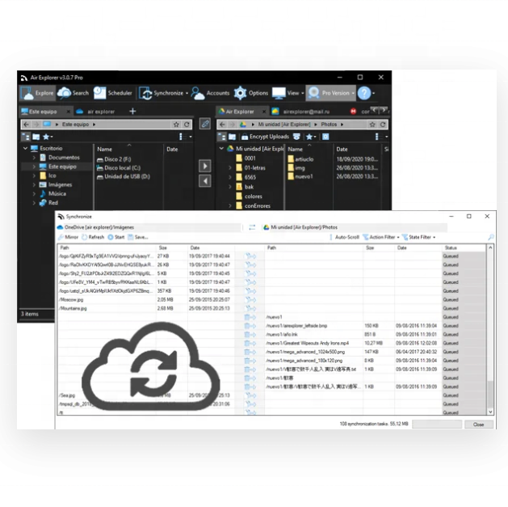The width and height of the screenshot is (508, 507).
Task: Select the colores folder
Action: click(x=253, y=196)
